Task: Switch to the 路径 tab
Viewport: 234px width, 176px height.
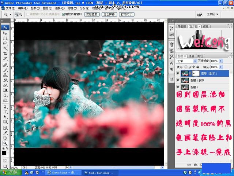Action: tap(200, 56)
